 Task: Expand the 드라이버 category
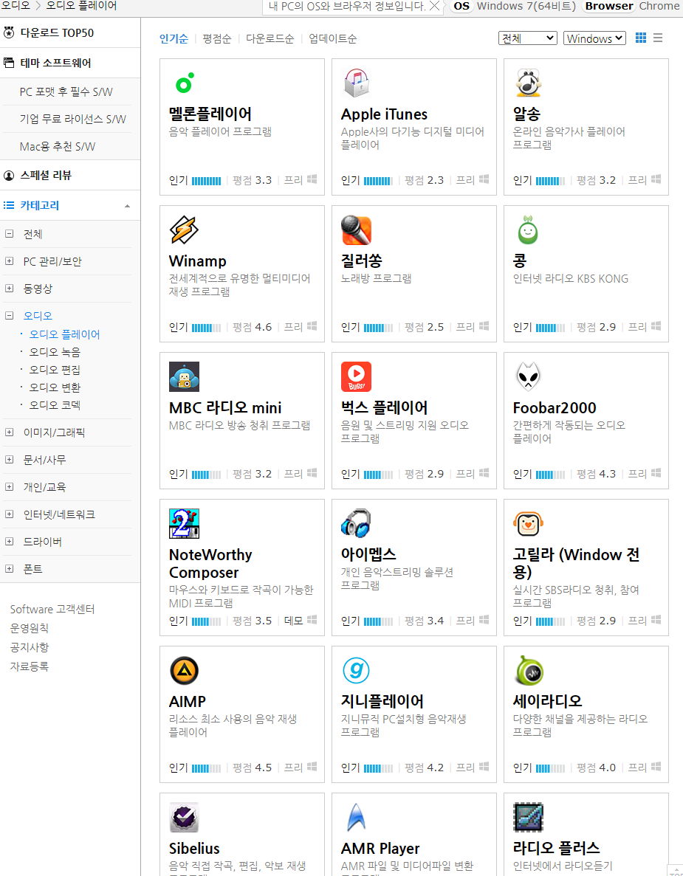(x=9, y=542)
